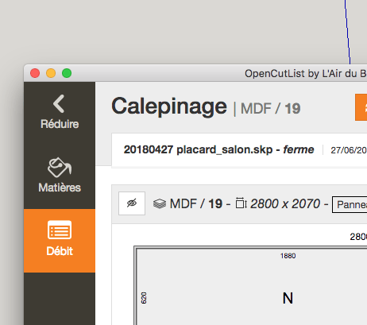Click the boxed Panne label badge

350,204
